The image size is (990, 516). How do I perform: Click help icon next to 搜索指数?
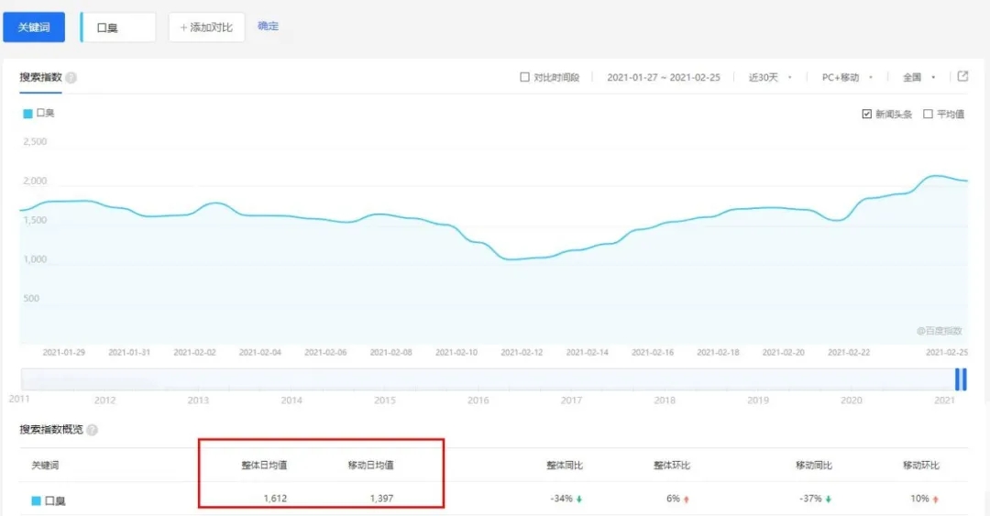tap(71, 78)
